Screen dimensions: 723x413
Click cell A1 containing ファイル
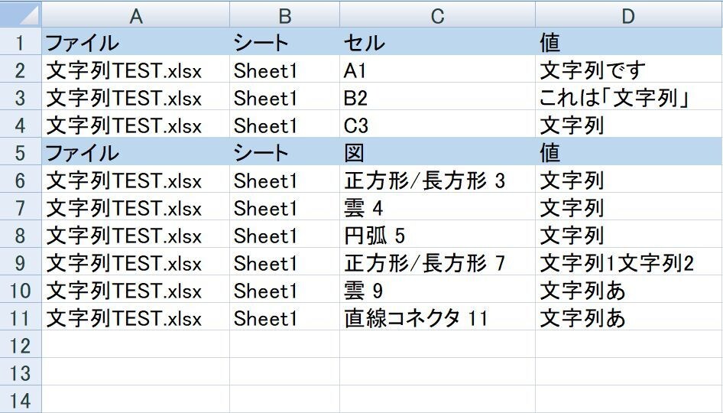[135, 42]
